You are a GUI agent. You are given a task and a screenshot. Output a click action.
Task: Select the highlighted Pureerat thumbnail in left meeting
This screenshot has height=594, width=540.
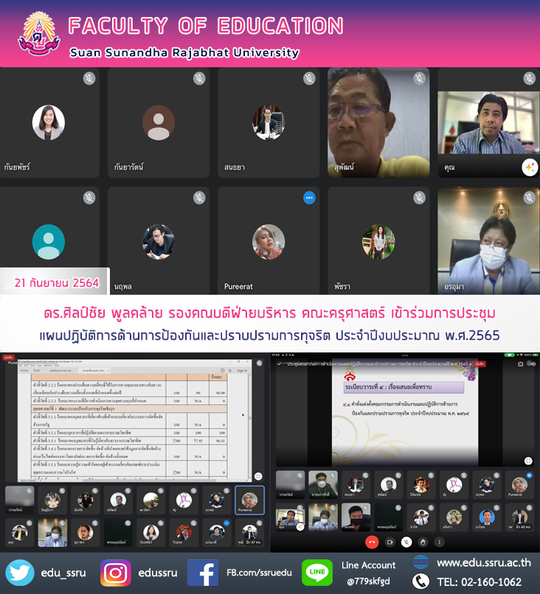click(249, 499)
